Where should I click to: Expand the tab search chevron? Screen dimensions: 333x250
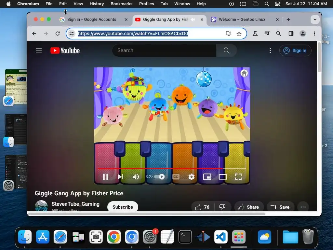point(315,20)
